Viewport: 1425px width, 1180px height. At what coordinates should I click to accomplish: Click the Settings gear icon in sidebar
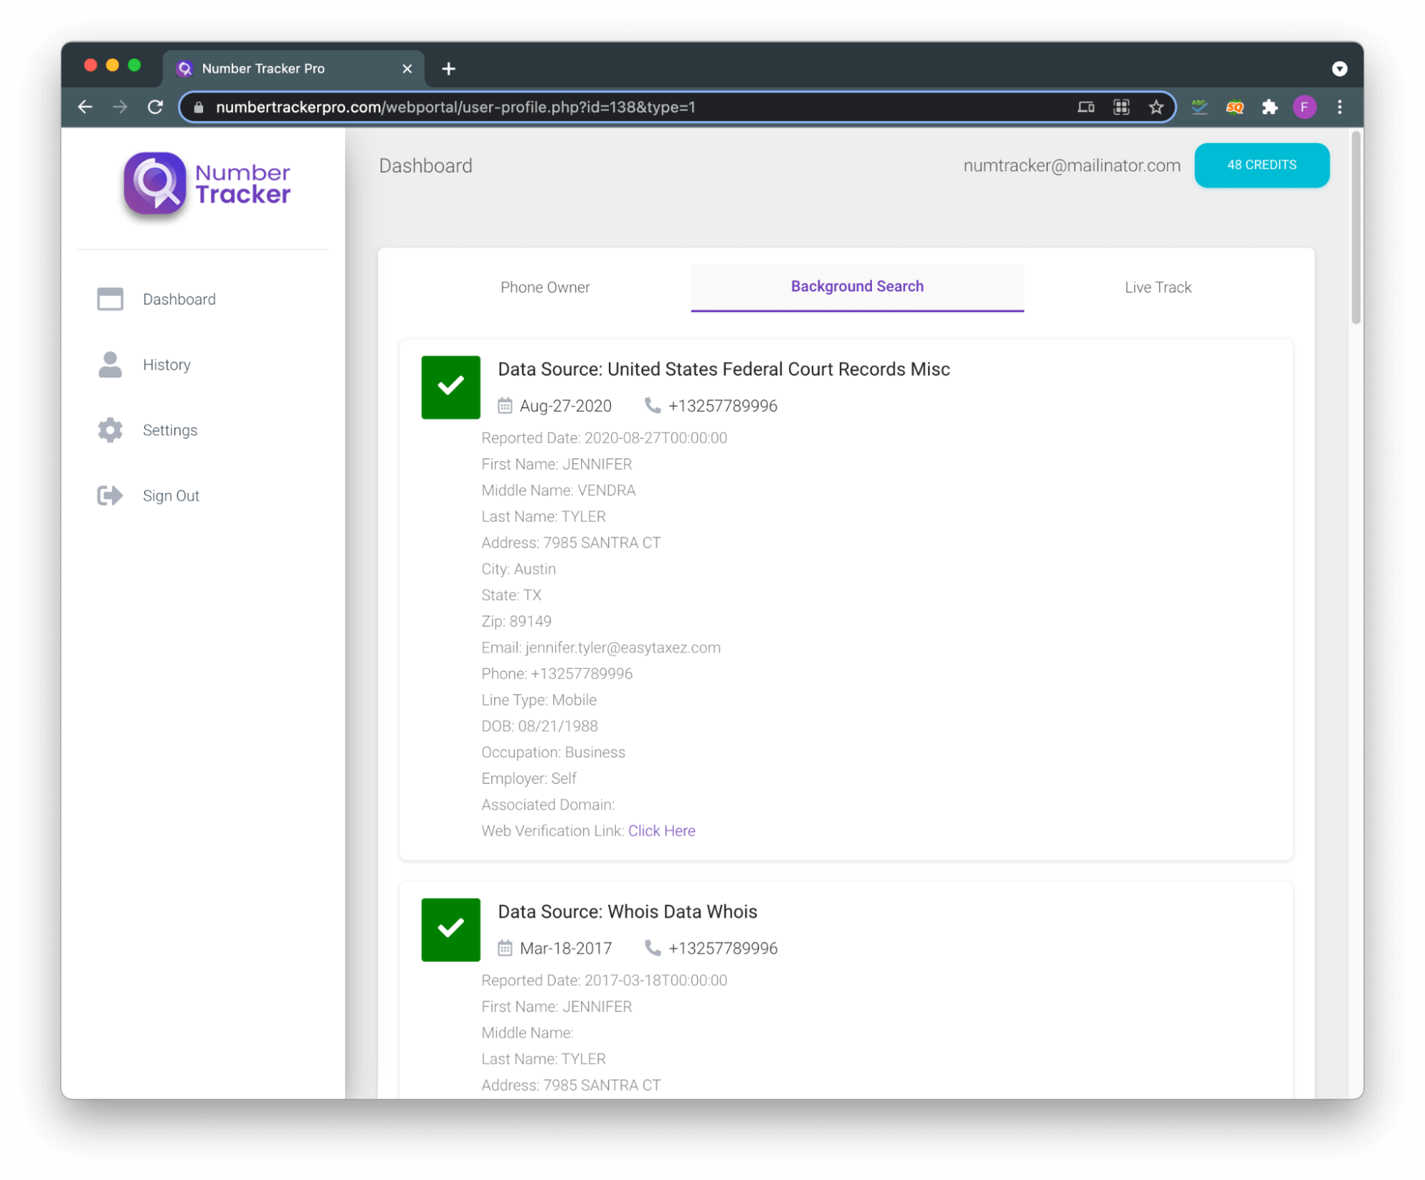tap(110, 430)
